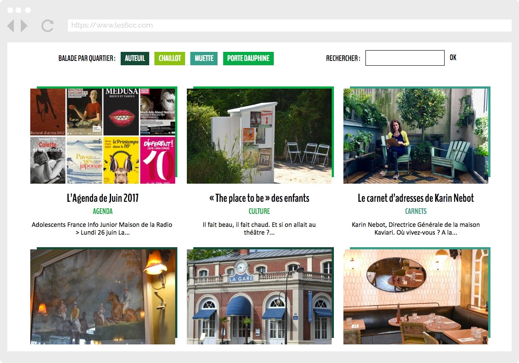Reload the page with refresh icon
Image resolution: width=519 pixels, height=363 pixels.
click(47, 26)
